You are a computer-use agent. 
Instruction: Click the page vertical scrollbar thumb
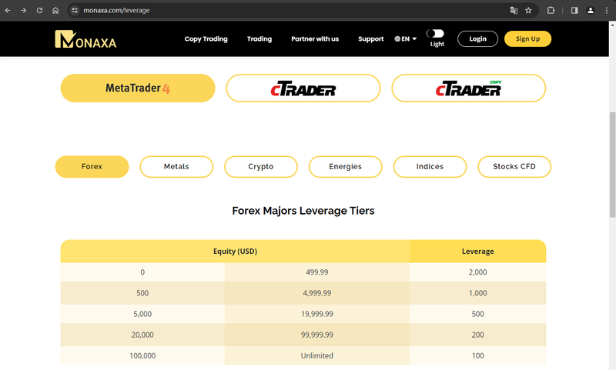(612, 165)
